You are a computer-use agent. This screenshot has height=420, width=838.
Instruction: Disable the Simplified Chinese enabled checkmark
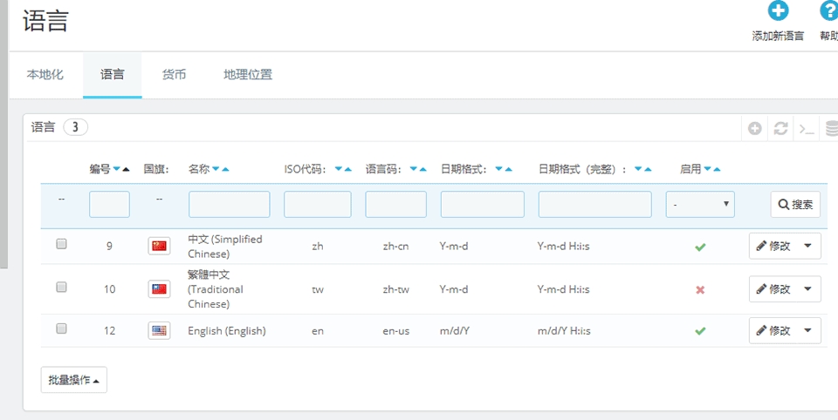[700, 247]
